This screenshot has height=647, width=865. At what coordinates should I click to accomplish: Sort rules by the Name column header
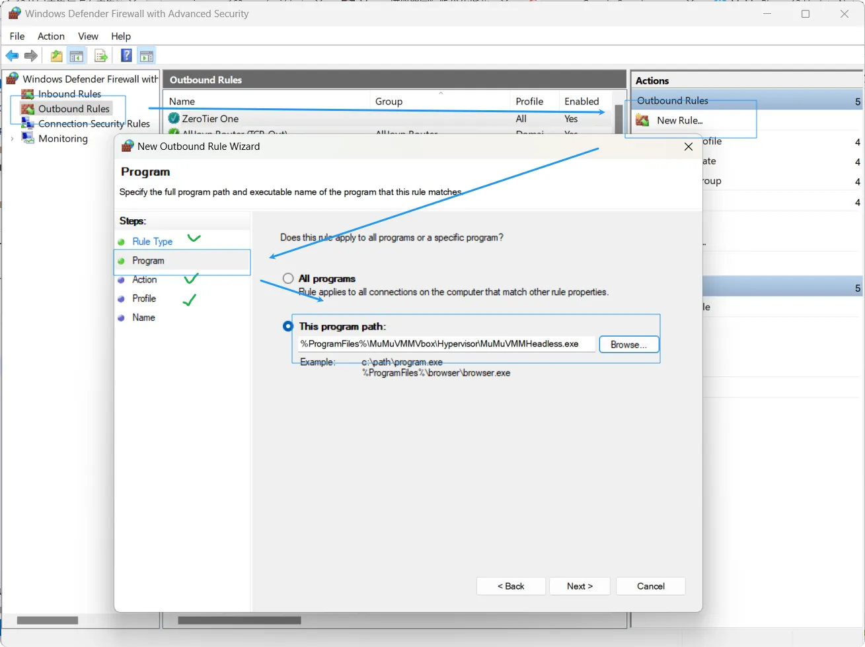182,101
